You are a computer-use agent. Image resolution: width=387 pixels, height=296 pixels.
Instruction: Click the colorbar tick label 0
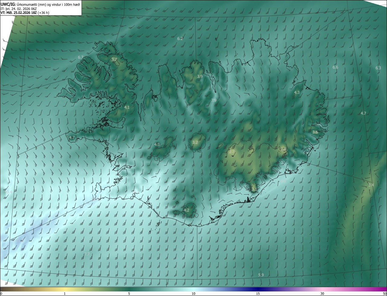pyautogui.click(x=1, y=294)
